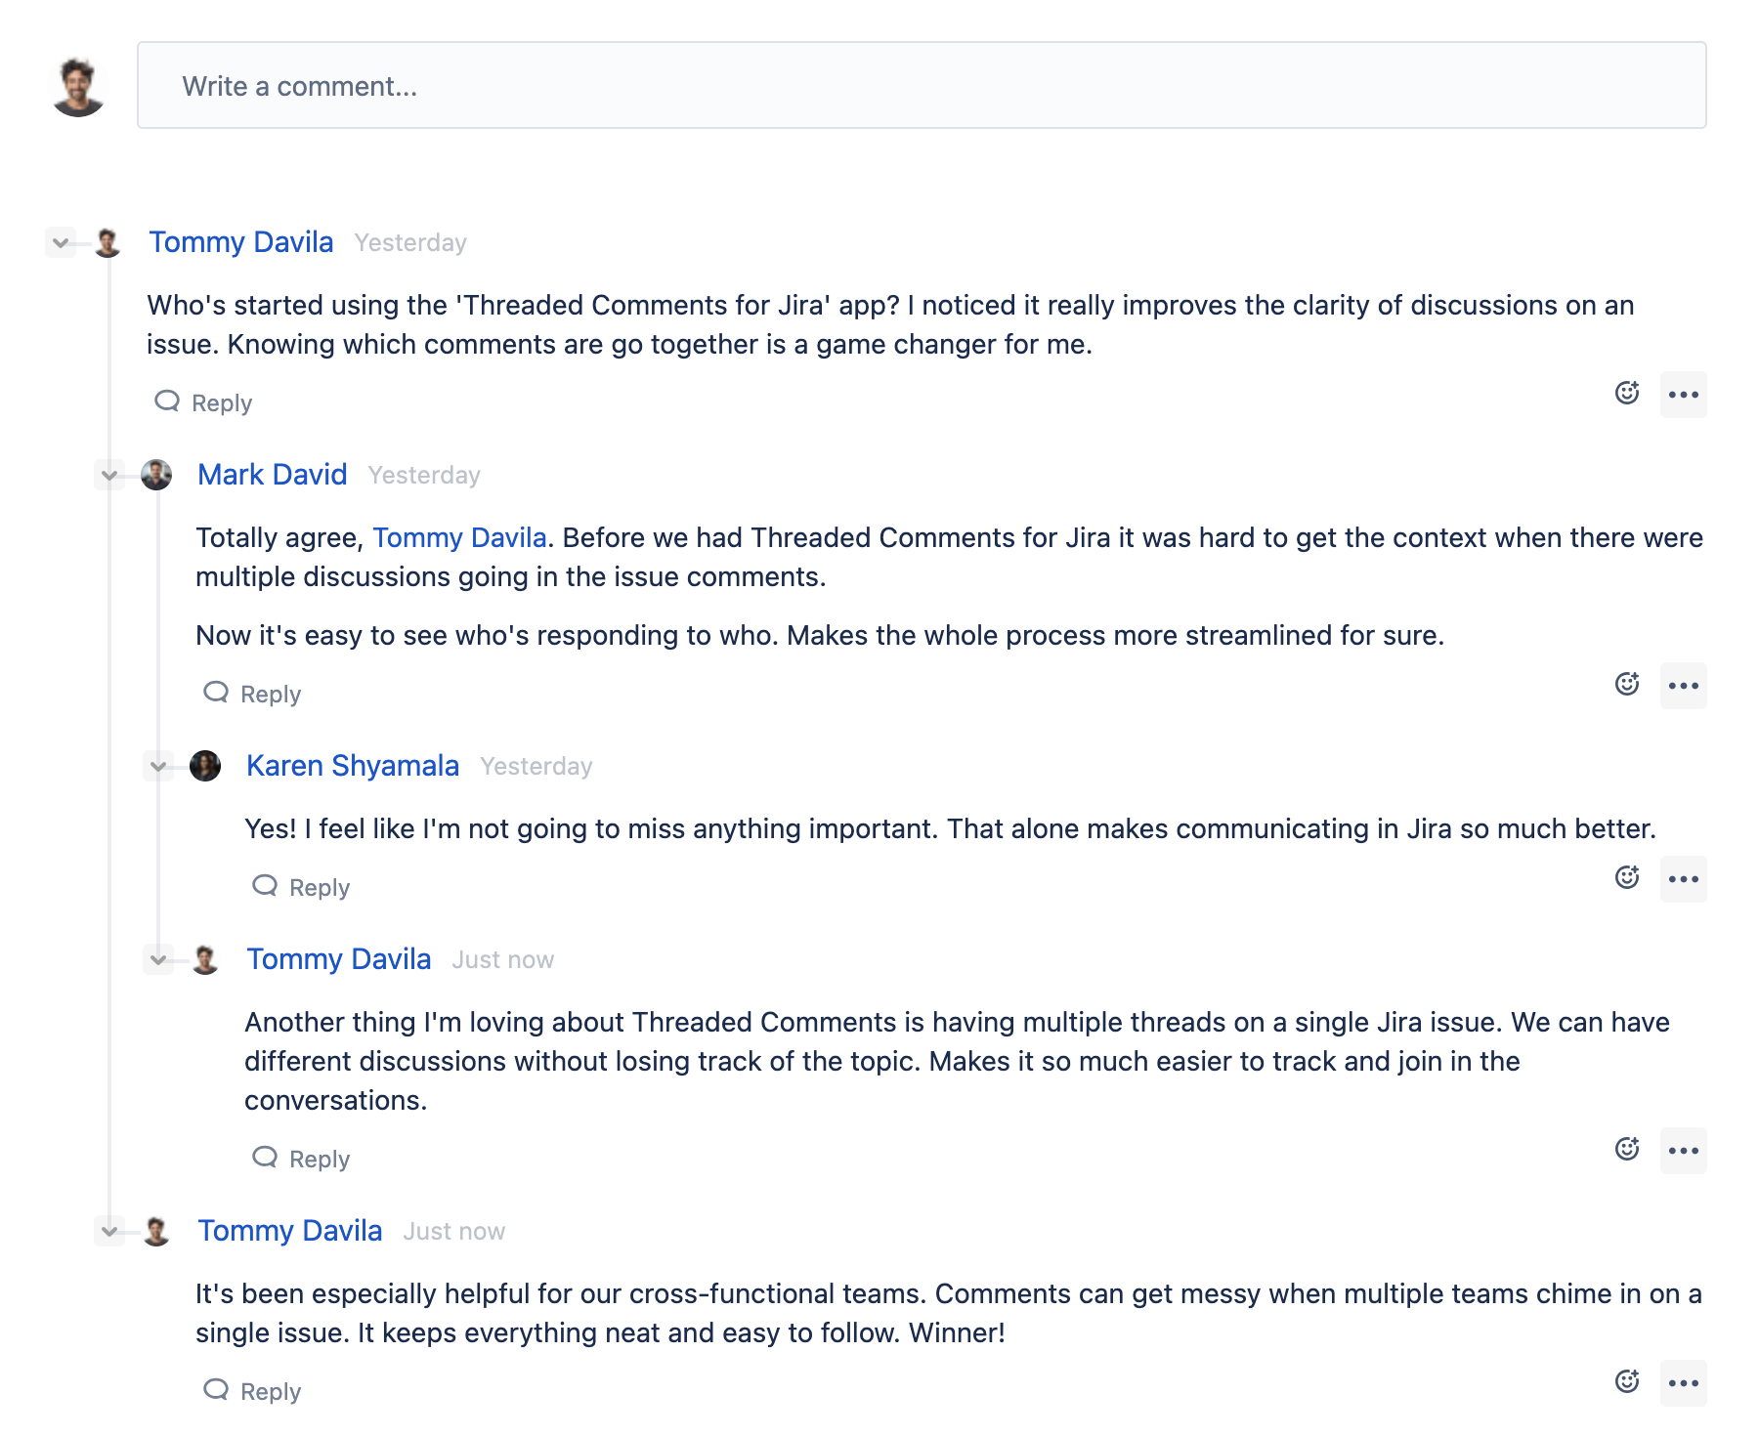Add emoji reaction to Karen Shyamala's comment

1627,877
